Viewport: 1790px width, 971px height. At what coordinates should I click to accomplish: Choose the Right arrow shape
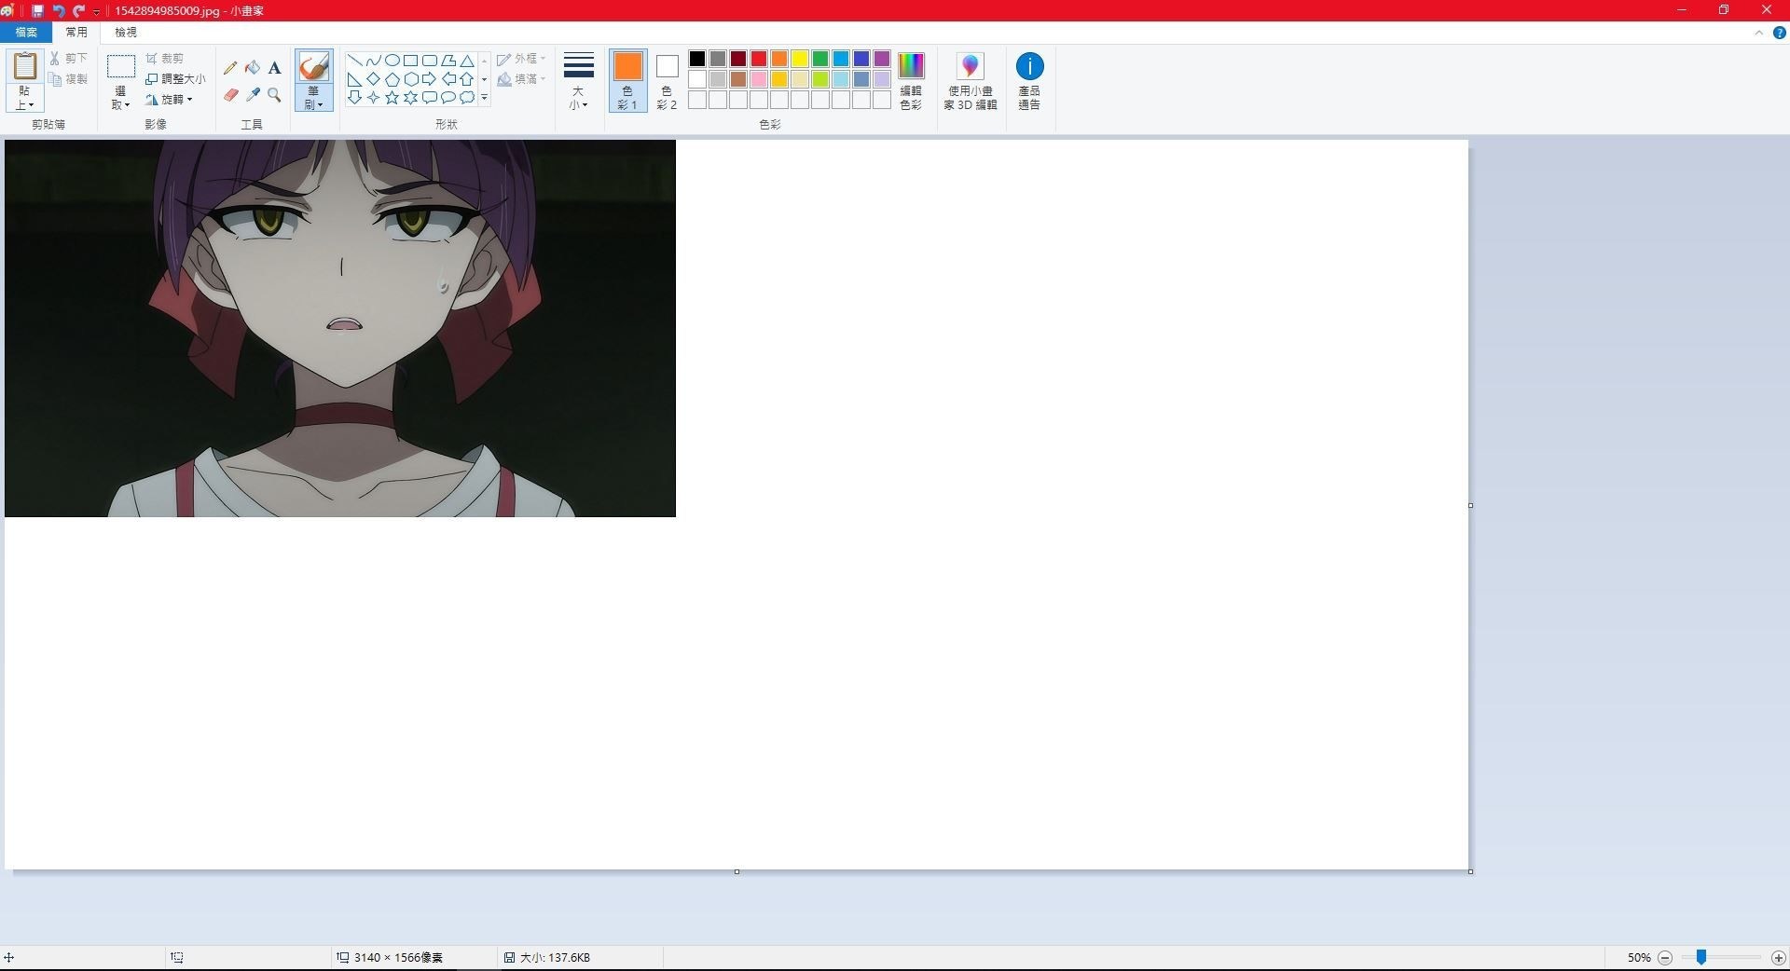(x=429, y=79)
